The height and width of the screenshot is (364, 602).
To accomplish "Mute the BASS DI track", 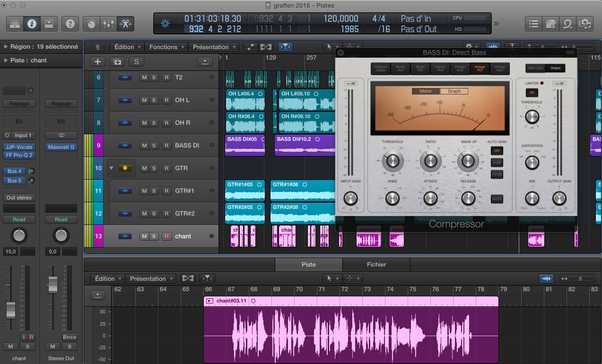I will click(144, 145).
